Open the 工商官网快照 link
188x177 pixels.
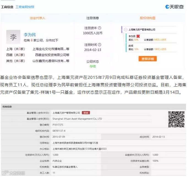[25, 7]
